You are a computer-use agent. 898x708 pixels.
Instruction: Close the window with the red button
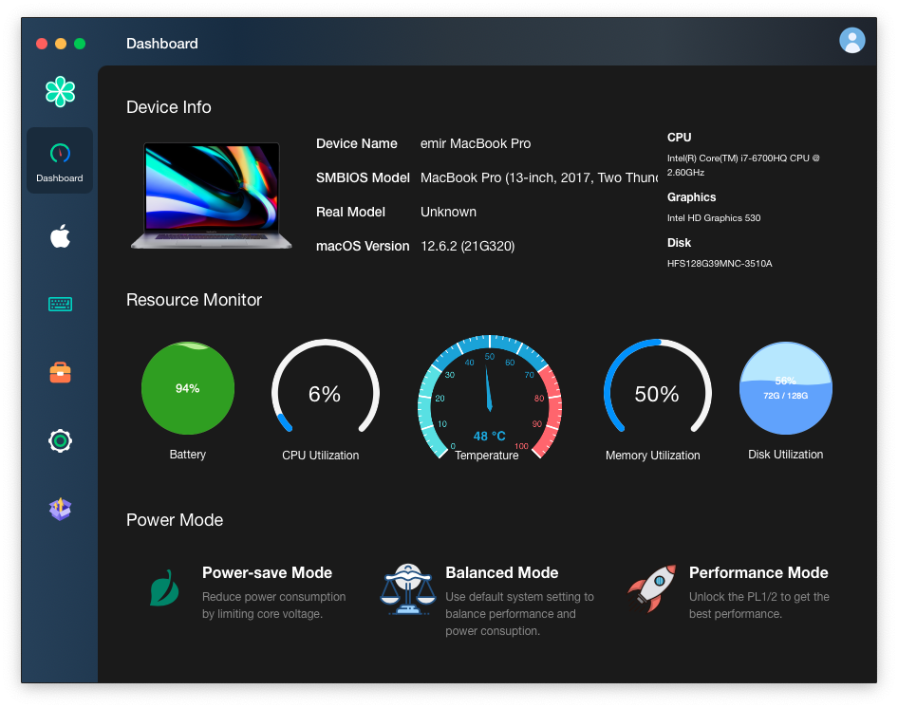42,44
